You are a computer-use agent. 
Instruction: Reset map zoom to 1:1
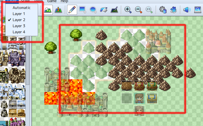tap(149, 10)
